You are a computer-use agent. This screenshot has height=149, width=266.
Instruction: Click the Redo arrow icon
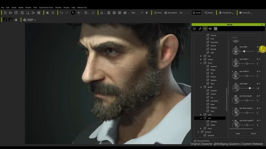pyautogui.click(x=66, y=13)
